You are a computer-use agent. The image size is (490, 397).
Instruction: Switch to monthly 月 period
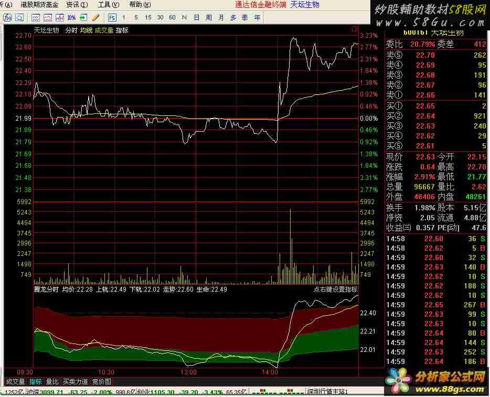click(221, 17)
